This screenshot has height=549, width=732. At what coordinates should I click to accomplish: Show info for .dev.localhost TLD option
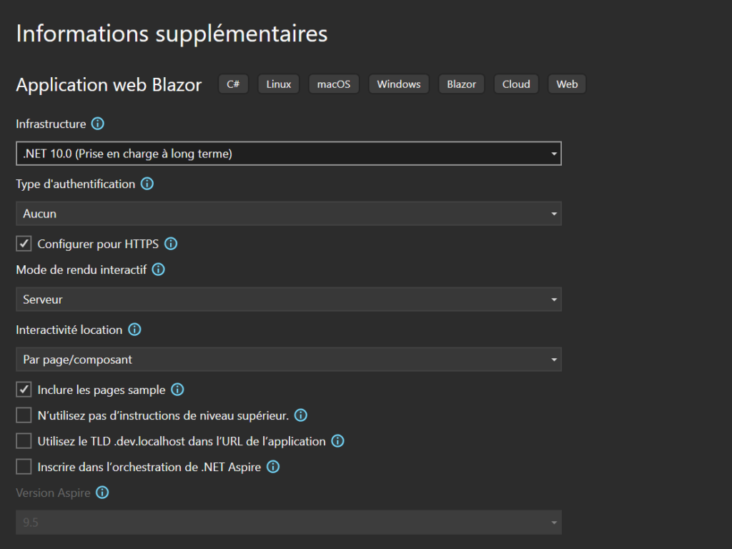(x=337, y=441)
